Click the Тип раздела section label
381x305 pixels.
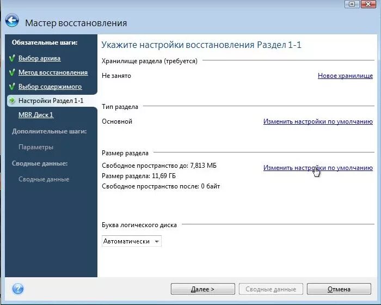pyautogui.click(x=120, y=107)
